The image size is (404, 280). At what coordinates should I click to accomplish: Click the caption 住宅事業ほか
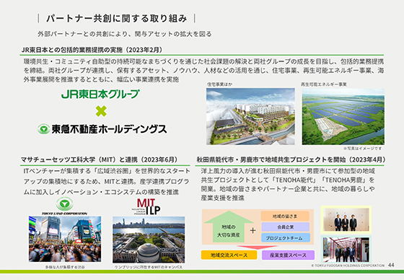[x=219, y=84]
